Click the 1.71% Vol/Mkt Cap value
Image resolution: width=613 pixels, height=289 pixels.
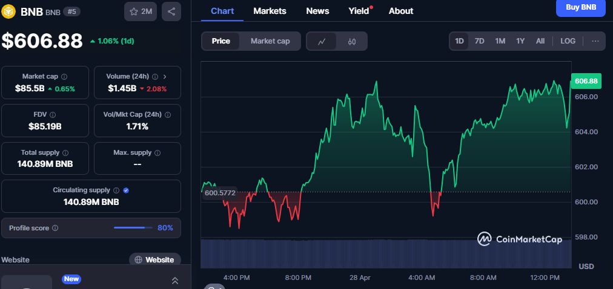click(138, 126)
